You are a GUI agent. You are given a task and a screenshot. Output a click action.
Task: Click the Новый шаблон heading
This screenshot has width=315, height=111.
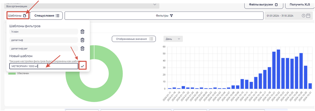click(21, 56)
